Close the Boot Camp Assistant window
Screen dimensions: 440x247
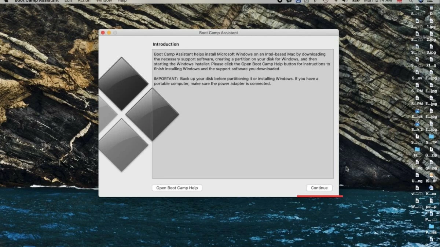coord(103,33)
